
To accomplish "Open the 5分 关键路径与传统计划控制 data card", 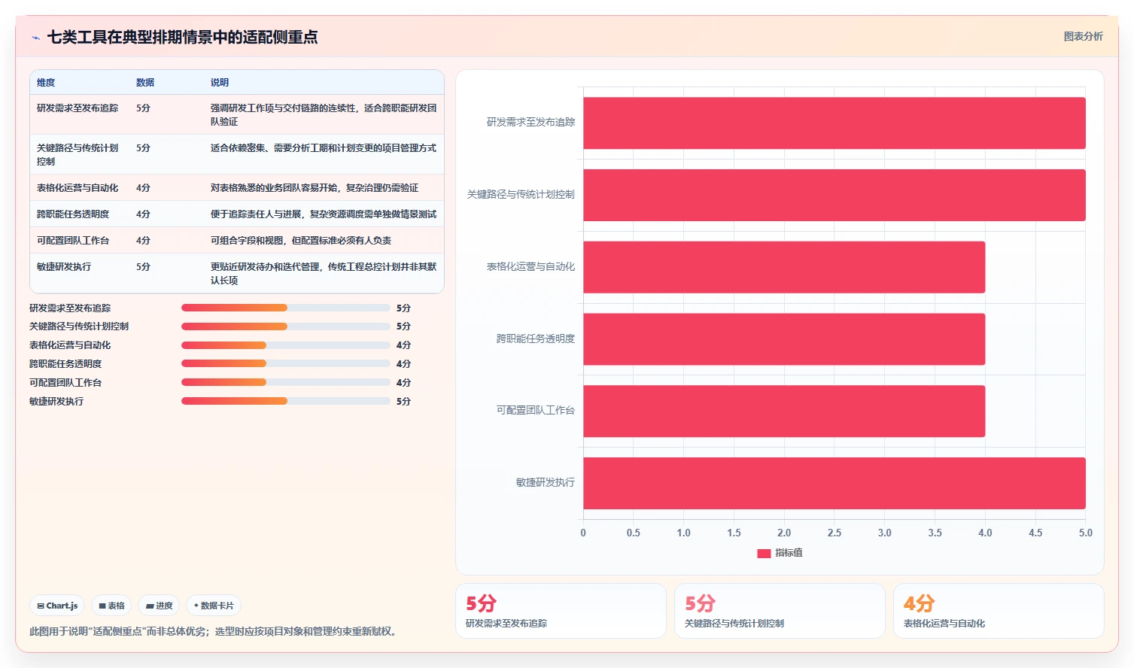I will coord(780,611).
